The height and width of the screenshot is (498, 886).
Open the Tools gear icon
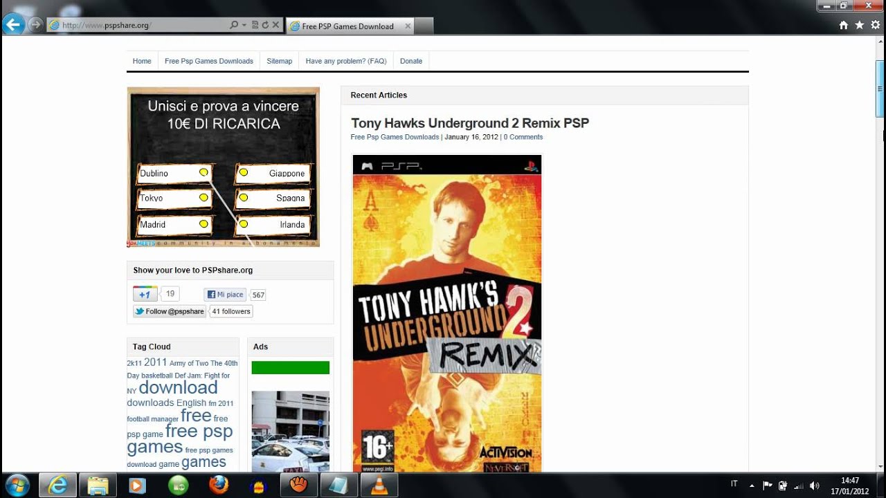[x=875, y=25]
